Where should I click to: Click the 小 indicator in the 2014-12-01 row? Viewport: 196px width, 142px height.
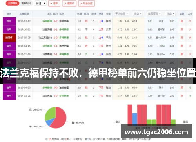pos(190,96)
